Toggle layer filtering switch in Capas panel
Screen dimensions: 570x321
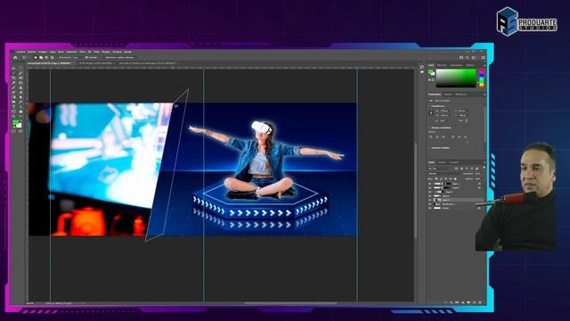pos(484,169)
